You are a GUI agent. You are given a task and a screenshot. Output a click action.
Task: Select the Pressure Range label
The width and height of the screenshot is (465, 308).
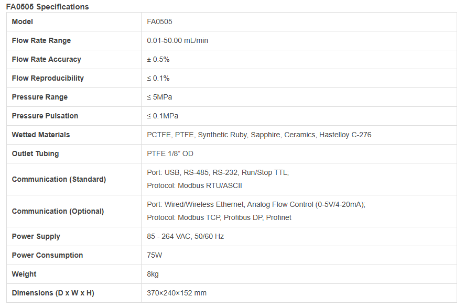(40, 97)
